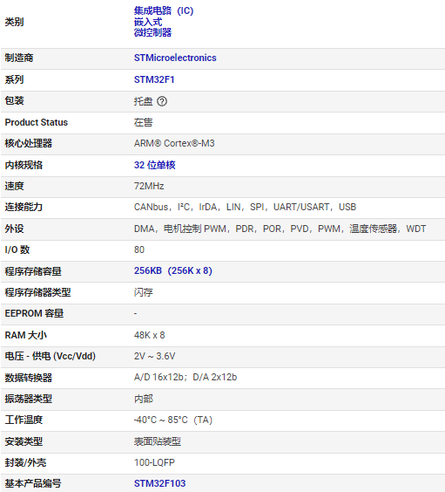Screen dimensions: 445x492
Task: Open the STM32F1 series link
Action: click(x=154, y=79)
